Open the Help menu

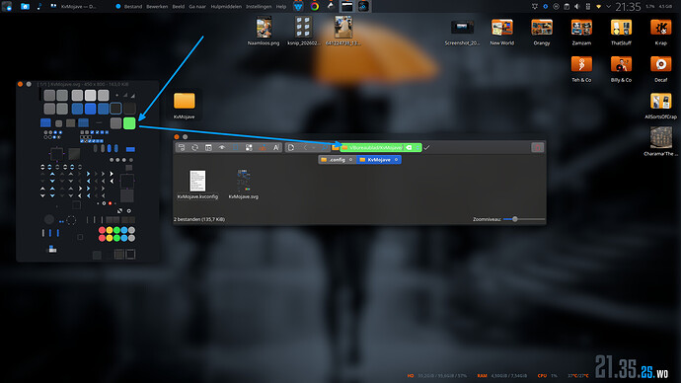coord(281,7)
